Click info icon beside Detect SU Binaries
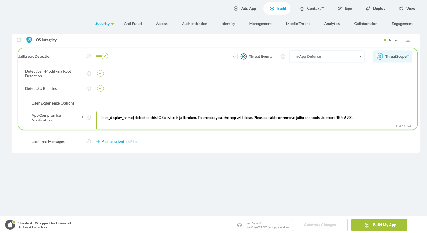Viewport: 427px width, 233px height. tap(89, 88)
